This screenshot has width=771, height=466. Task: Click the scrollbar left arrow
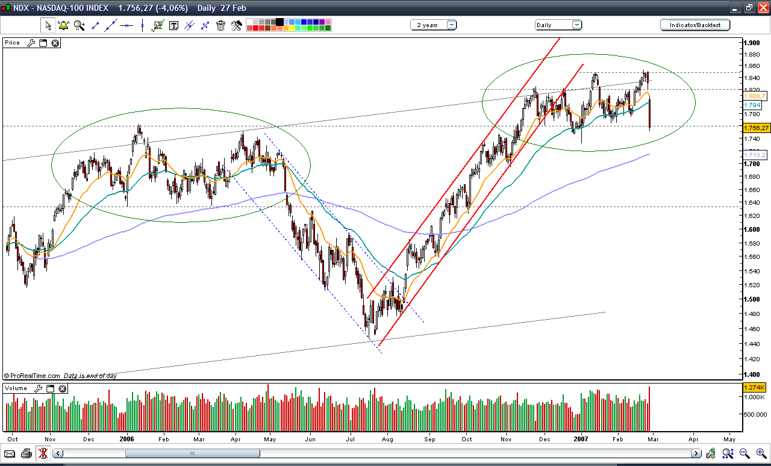pyautogui.click(x=57, y=453)
